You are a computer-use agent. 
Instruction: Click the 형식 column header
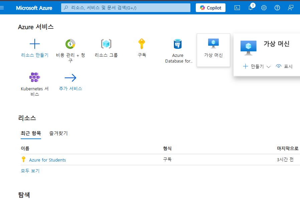pyautogui.click(x=167, y=148)
